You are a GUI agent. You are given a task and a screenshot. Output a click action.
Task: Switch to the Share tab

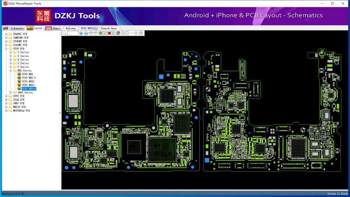56,28
